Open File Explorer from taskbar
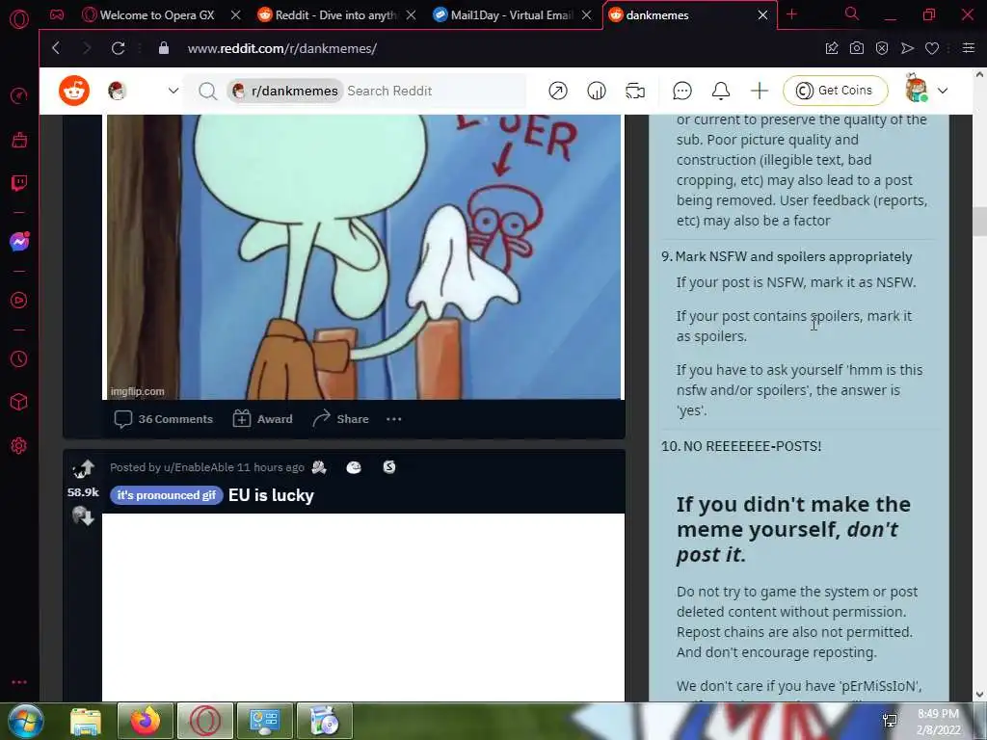 click(x=86, y=721)
